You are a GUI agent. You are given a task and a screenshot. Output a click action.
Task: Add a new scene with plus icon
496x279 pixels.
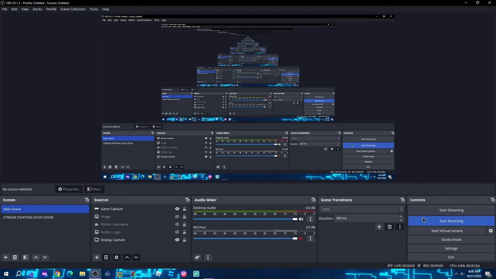(5, 257)
